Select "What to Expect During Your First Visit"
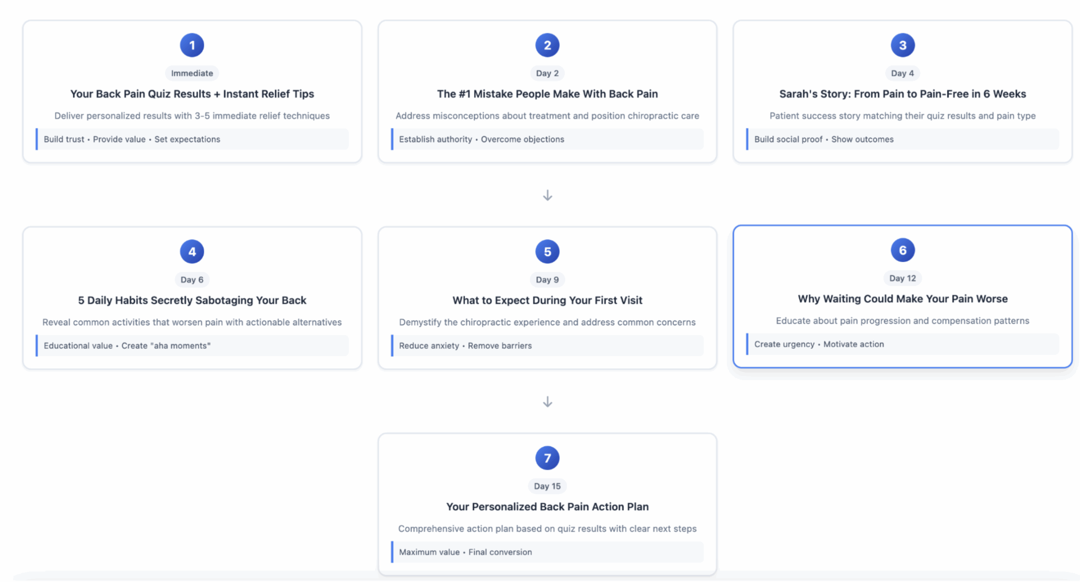The width and height of the screenshot is (1080, 582). 547,300
